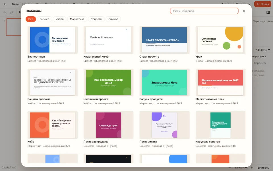The image size is (273, 171).
Task: Pick the Запуск продукта template
Action: point(164,87)
